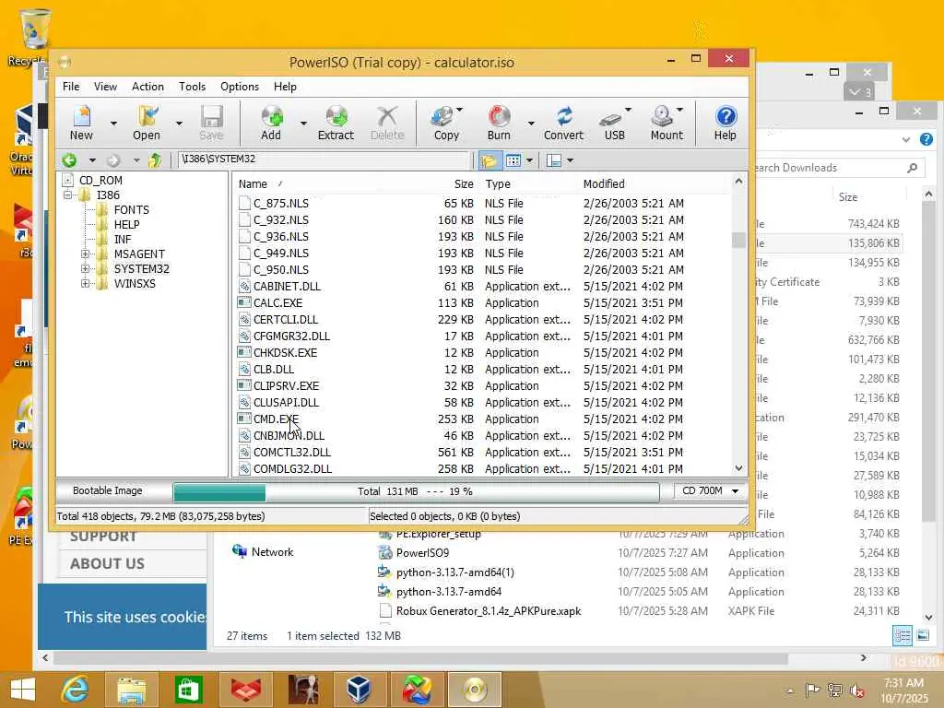This screenshot has height=708, width=944.
Task: Click the USB toolbar icon
Action: 614,123
